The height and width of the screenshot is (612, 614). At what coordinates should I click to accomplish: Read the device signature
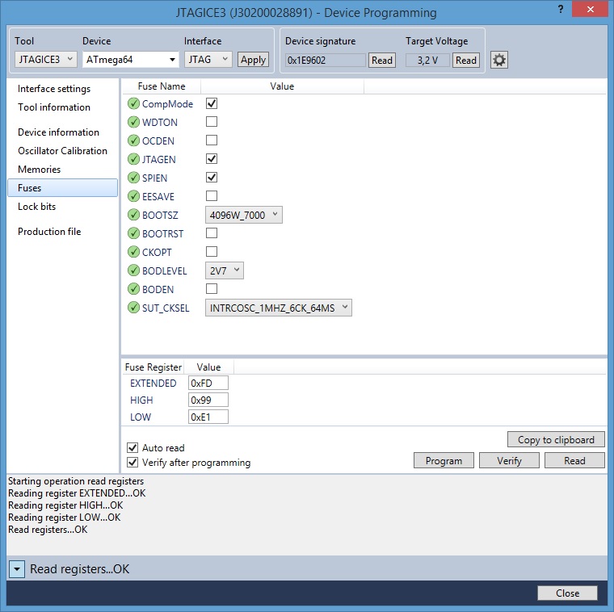coord(382,61)
